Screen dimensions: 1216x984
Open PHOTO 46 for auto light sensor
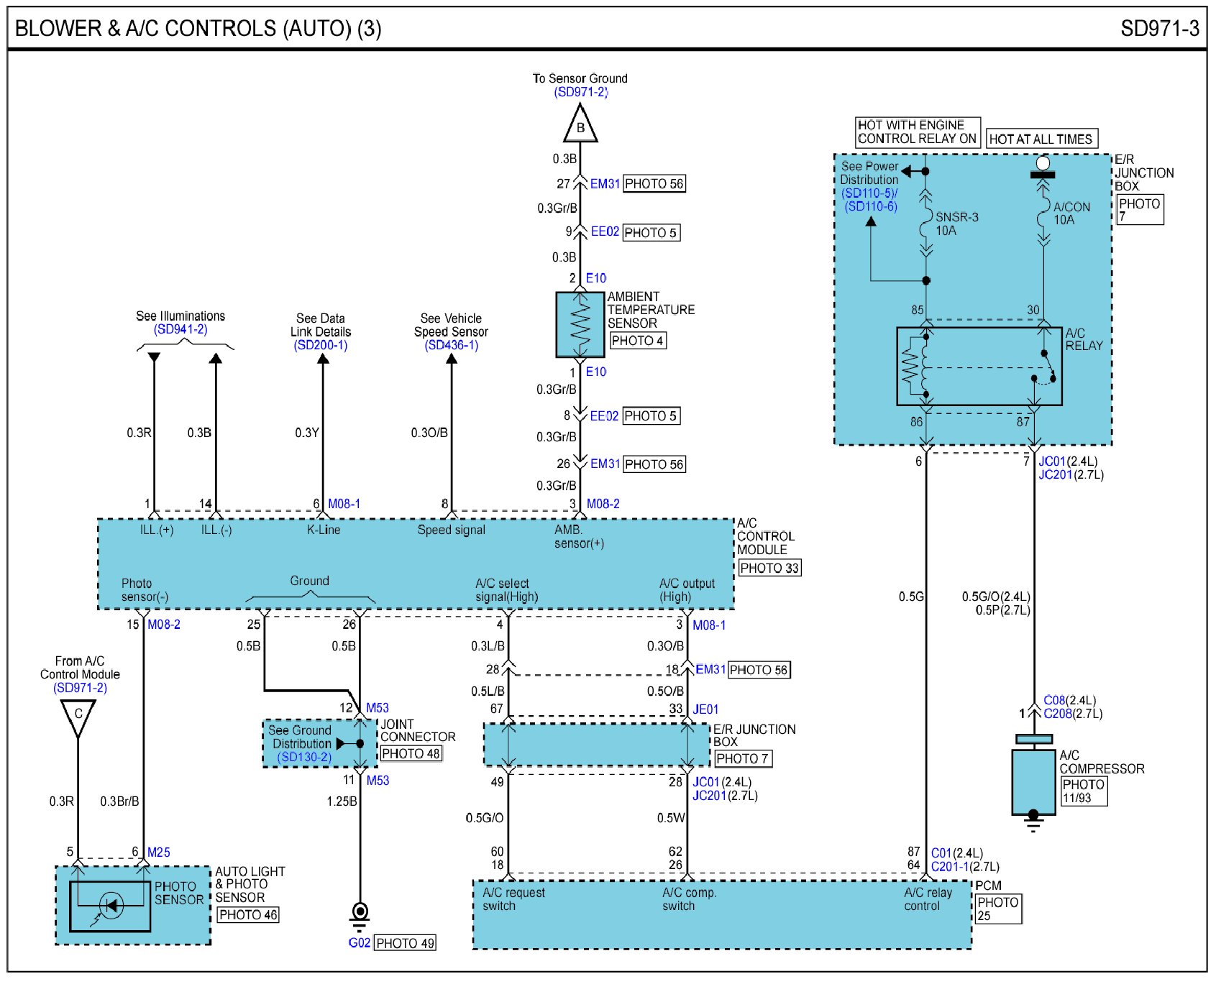coord(248,915)
